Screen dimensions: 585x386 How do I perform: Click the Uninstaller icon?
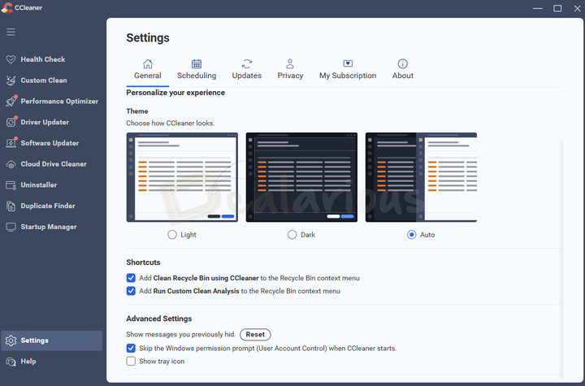[11, 185]
